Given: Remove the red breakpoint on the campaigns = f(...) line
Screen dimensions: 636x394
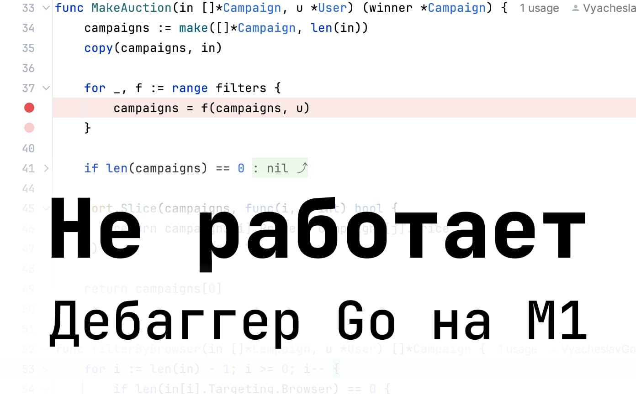Looking at the screenshot, I should tap(29, 108).
